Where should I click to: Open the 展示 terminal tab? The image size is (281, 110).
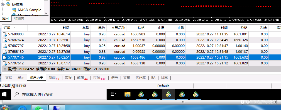[21, 78]
